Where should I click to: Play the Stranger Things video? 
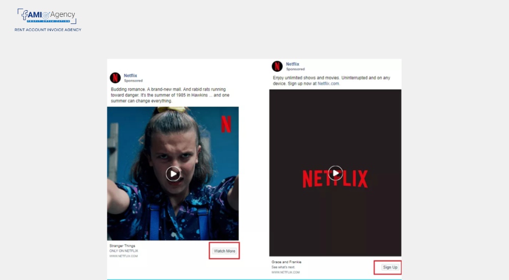coord(174,174)
